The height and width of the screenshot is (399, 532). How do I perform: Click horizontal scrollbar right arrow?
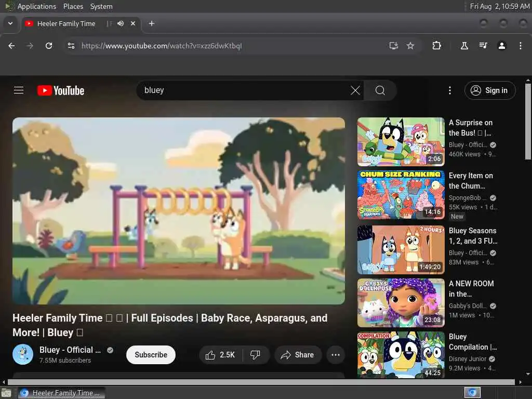pyautogui.click(x=521, y=382)
